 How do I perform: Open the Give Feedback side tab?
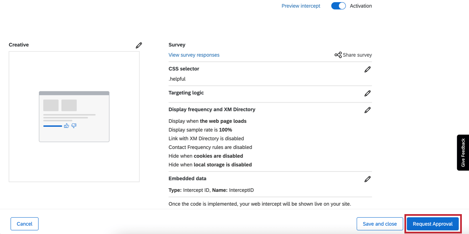pos(463,152)
